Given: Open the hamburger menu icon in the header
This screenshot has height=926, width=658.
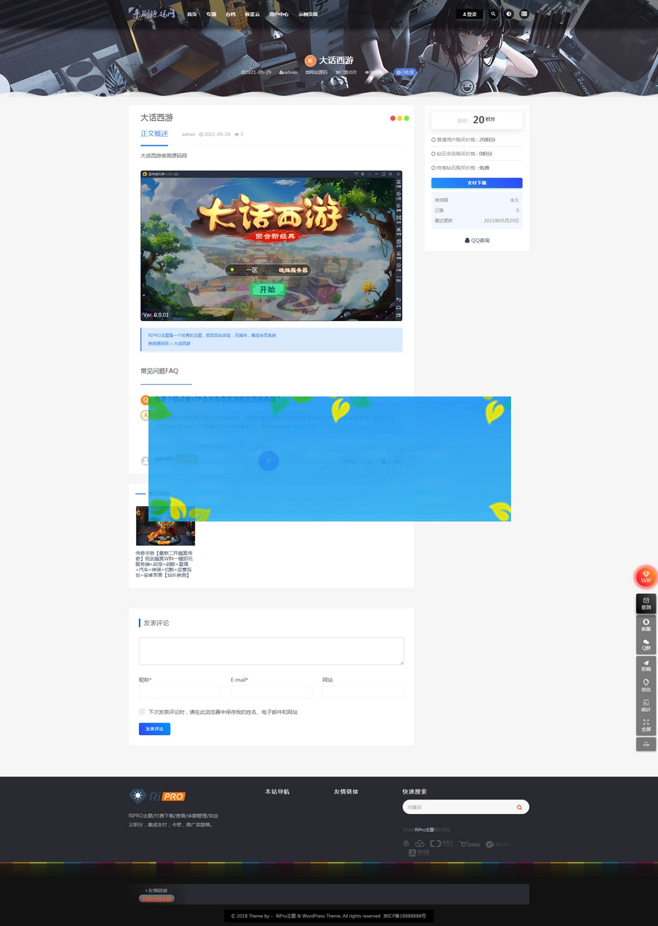Looking at the screenshot, I should (524, 14).
